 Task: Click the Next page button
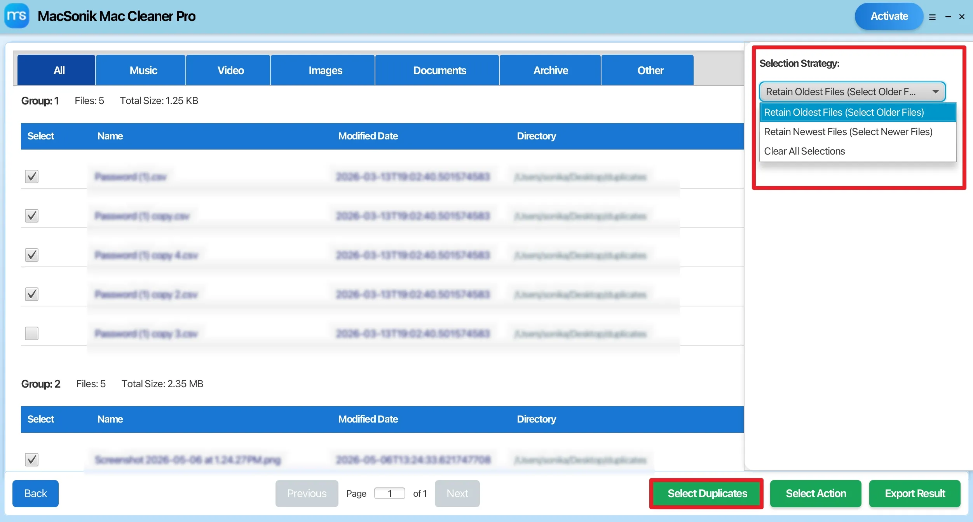click(457, 493)
